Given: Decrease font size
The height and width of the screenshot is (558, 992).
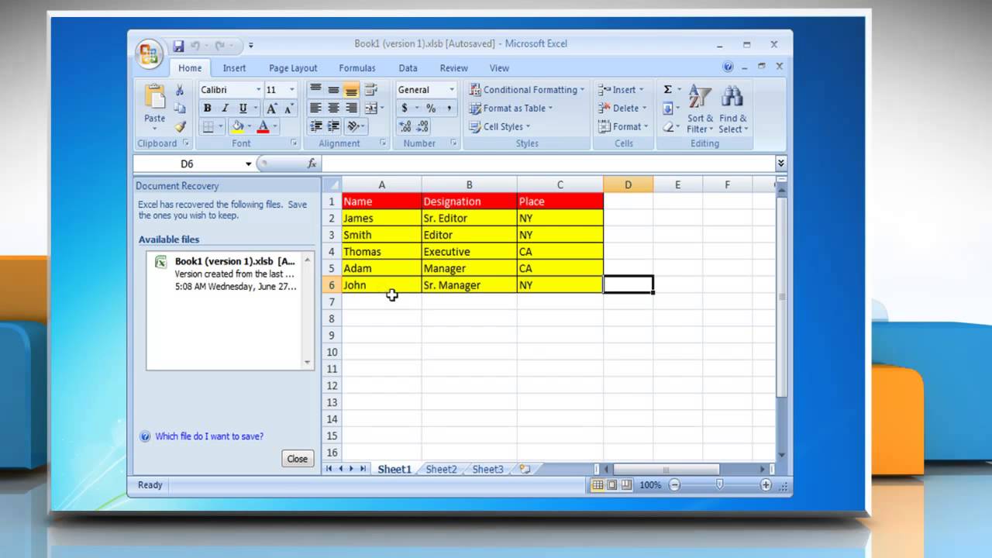Looking at the screenshot, I should click(x=288, y=108).
